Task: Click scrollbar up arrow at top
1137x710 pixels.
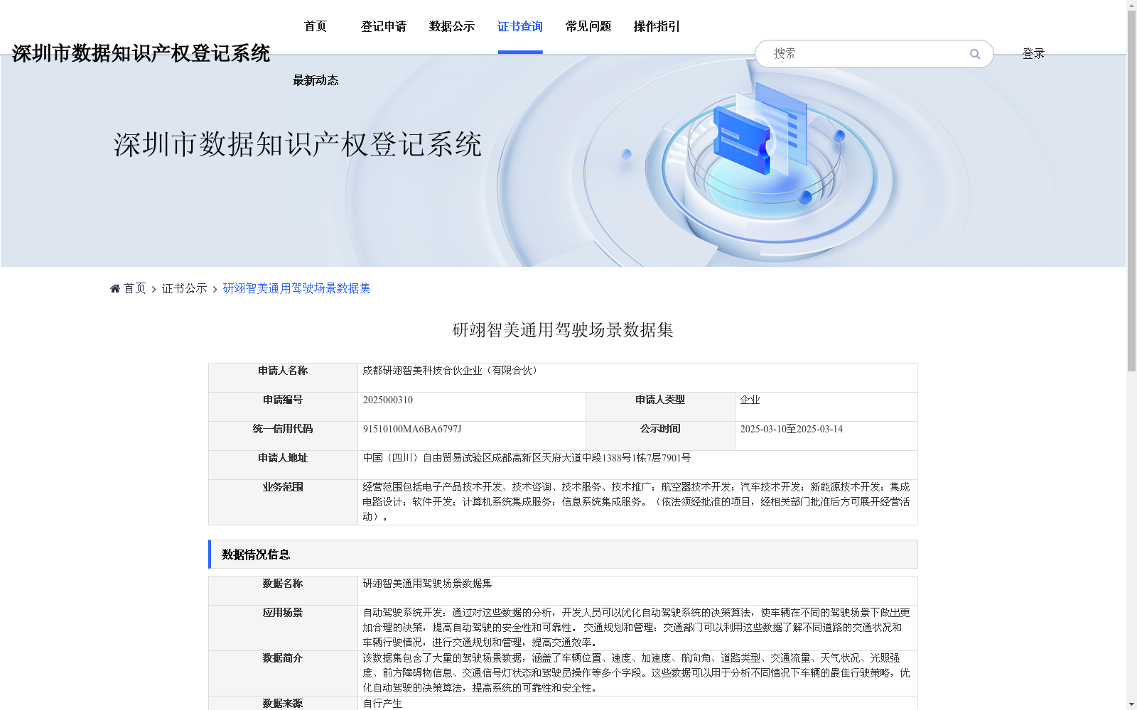Action: click(1131, 5)
